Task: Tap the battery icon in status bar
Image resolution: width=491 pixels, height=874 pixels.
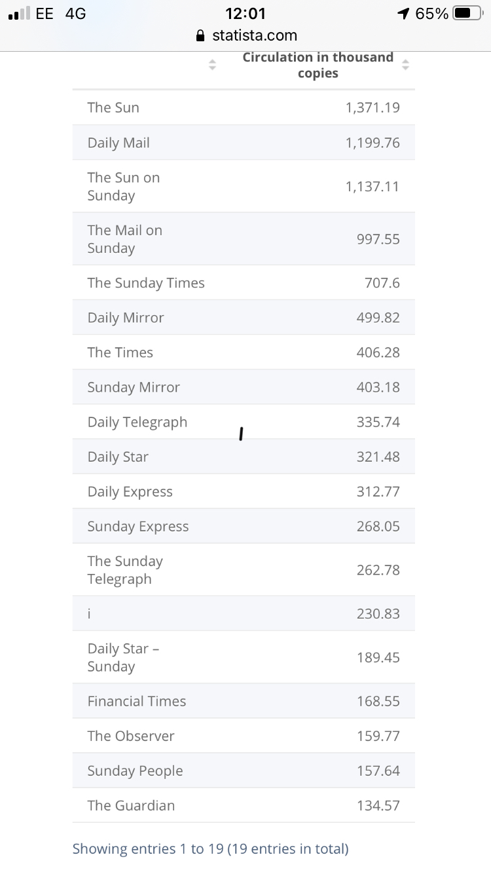Action: (470, 14)
